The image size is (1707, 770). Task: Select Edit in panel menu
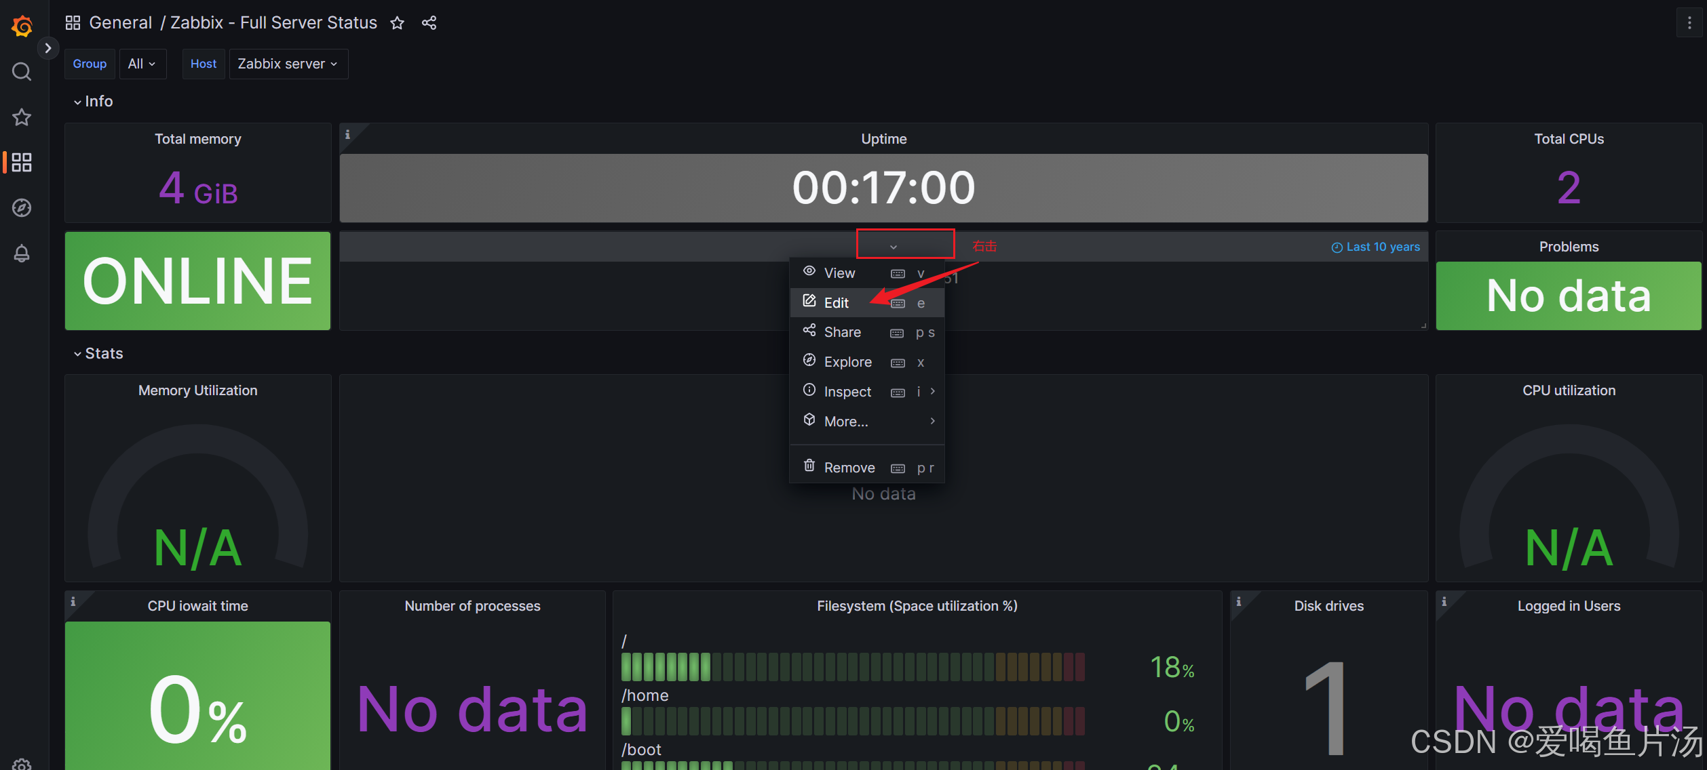click(867, 303)
